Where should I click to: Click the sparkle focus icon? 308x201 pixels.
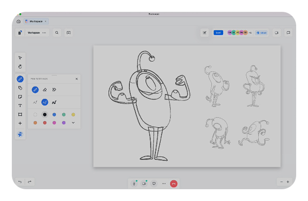click(x=204, y=33)
